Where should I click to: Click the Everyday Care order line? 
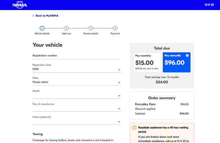point(162,104)
